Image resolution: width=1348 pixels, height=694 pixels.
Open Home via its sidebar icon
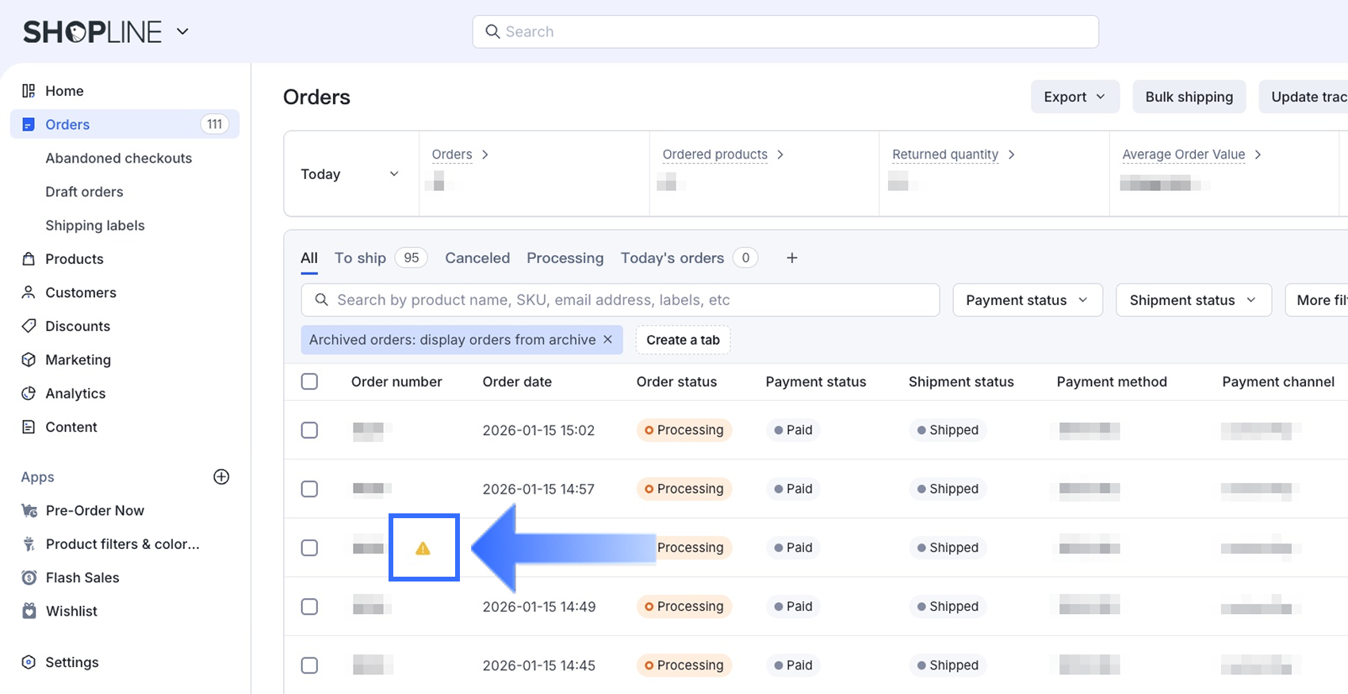pos(29,91)
